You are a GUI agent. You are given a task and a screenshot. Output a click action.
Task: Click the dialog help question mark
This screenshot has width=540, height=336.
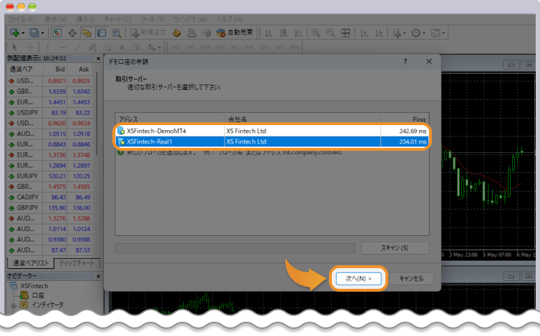pos(405,61)
